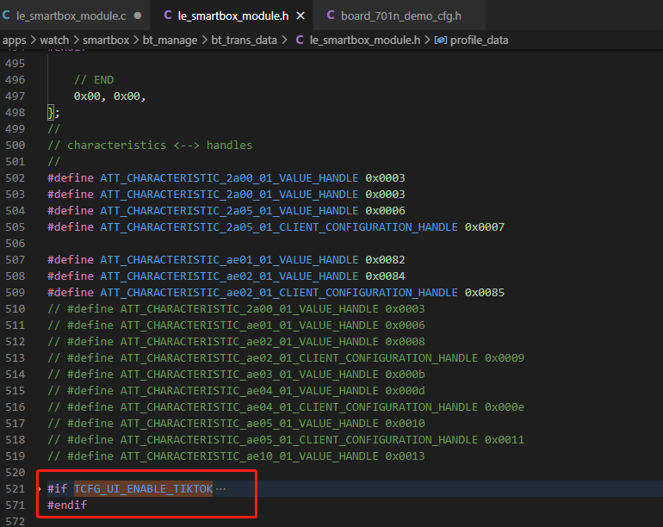Click ae02 CLIENT_CONFIGURATION_HANDLE on line 509
Image resolution: width=663 pixels, height=527 pixels.
[279, 293]
